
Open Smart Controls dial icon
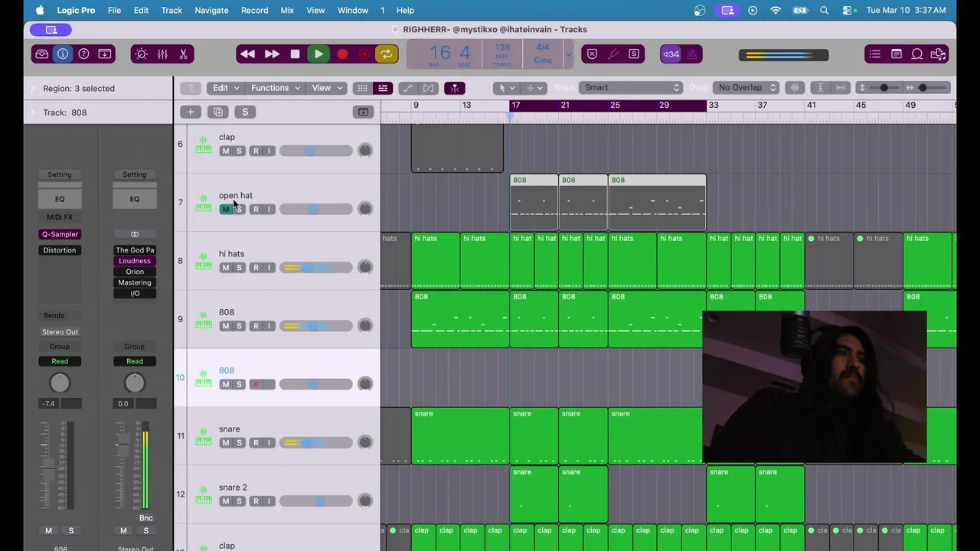click(141, 54)
